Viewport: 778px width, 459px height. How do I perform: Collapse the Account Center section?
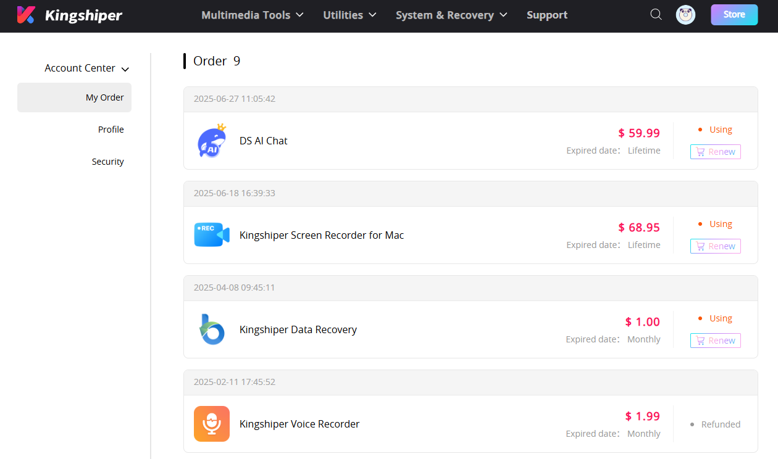[x=86, y=68]
